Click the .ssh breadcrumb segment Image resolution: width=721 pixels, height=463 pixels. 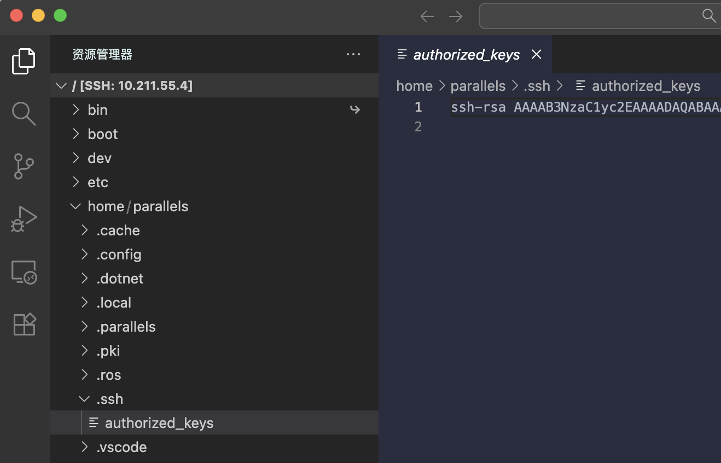click(537, 86)
